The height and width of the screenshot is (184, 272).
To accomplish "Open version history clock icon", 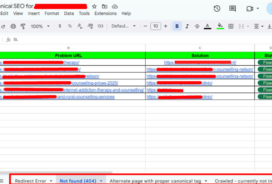I will (x=217, y=8).
